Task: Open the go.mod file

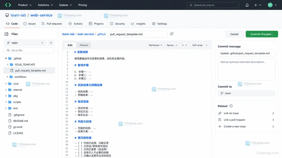Action: [18, 127]
